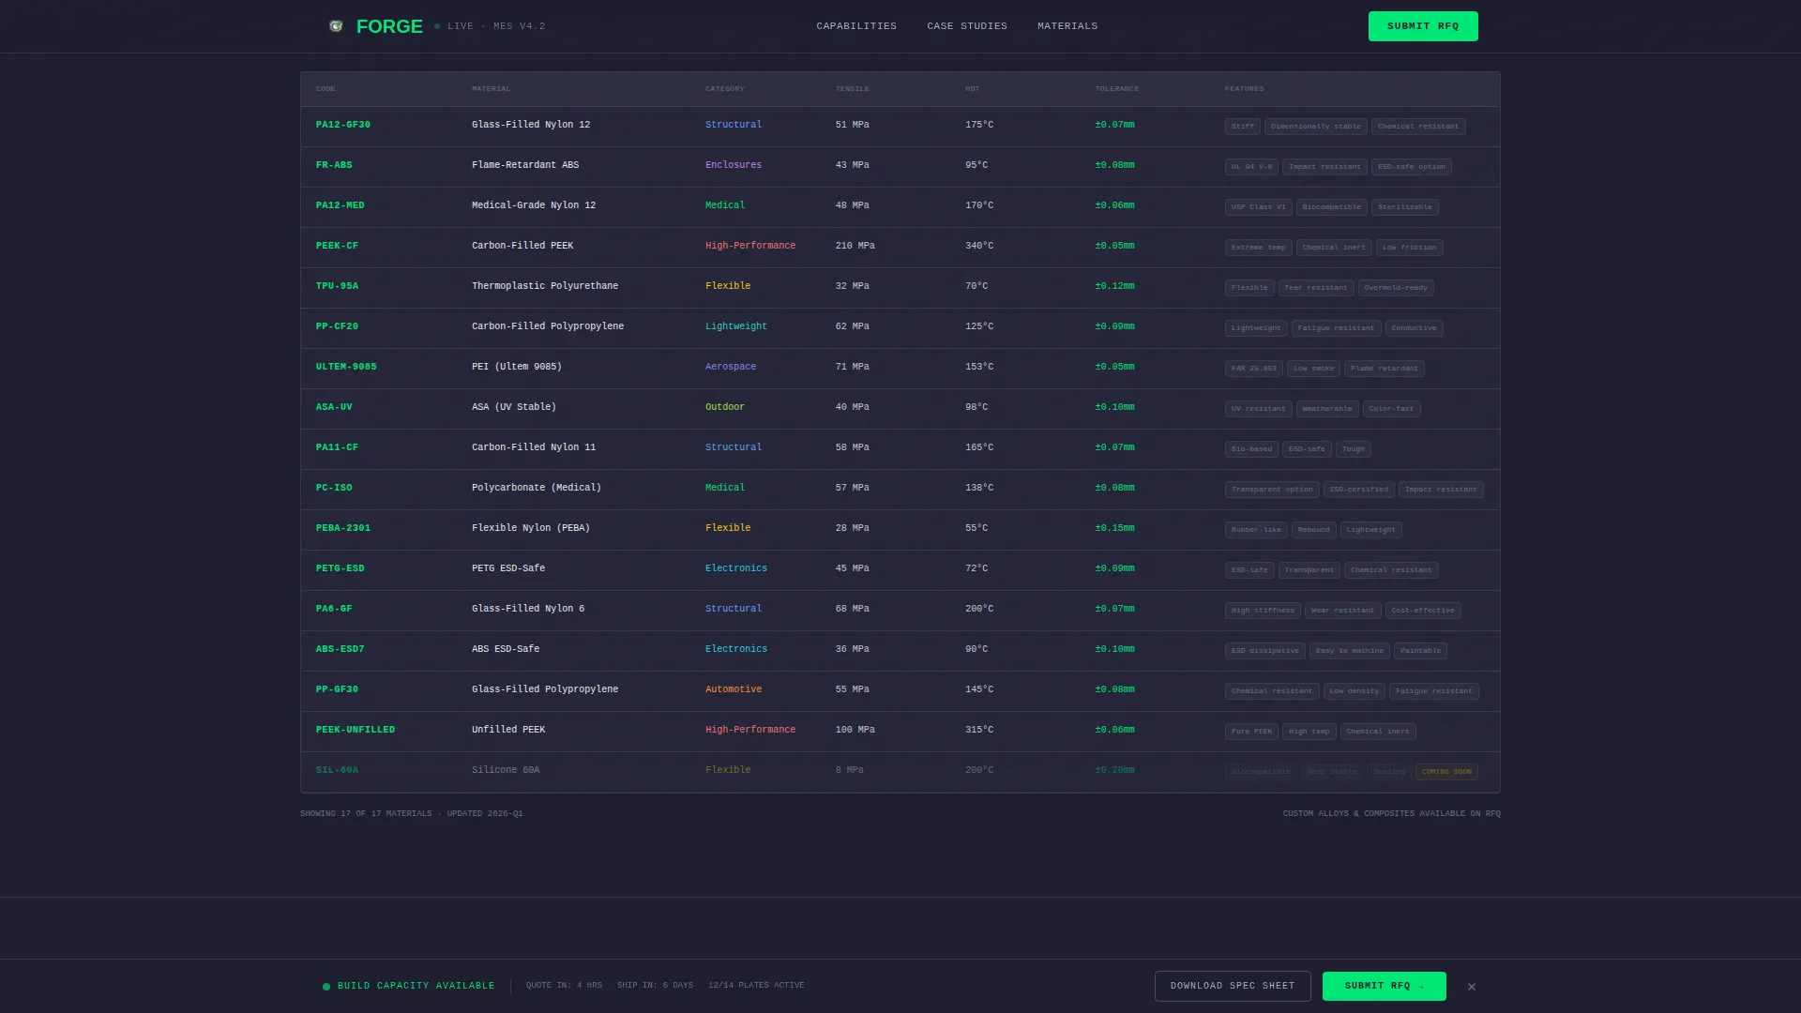Viewport: 1801px width, 1013px height.
Task: Open the PEEK-CF material code link
Action: coord(337,246)
